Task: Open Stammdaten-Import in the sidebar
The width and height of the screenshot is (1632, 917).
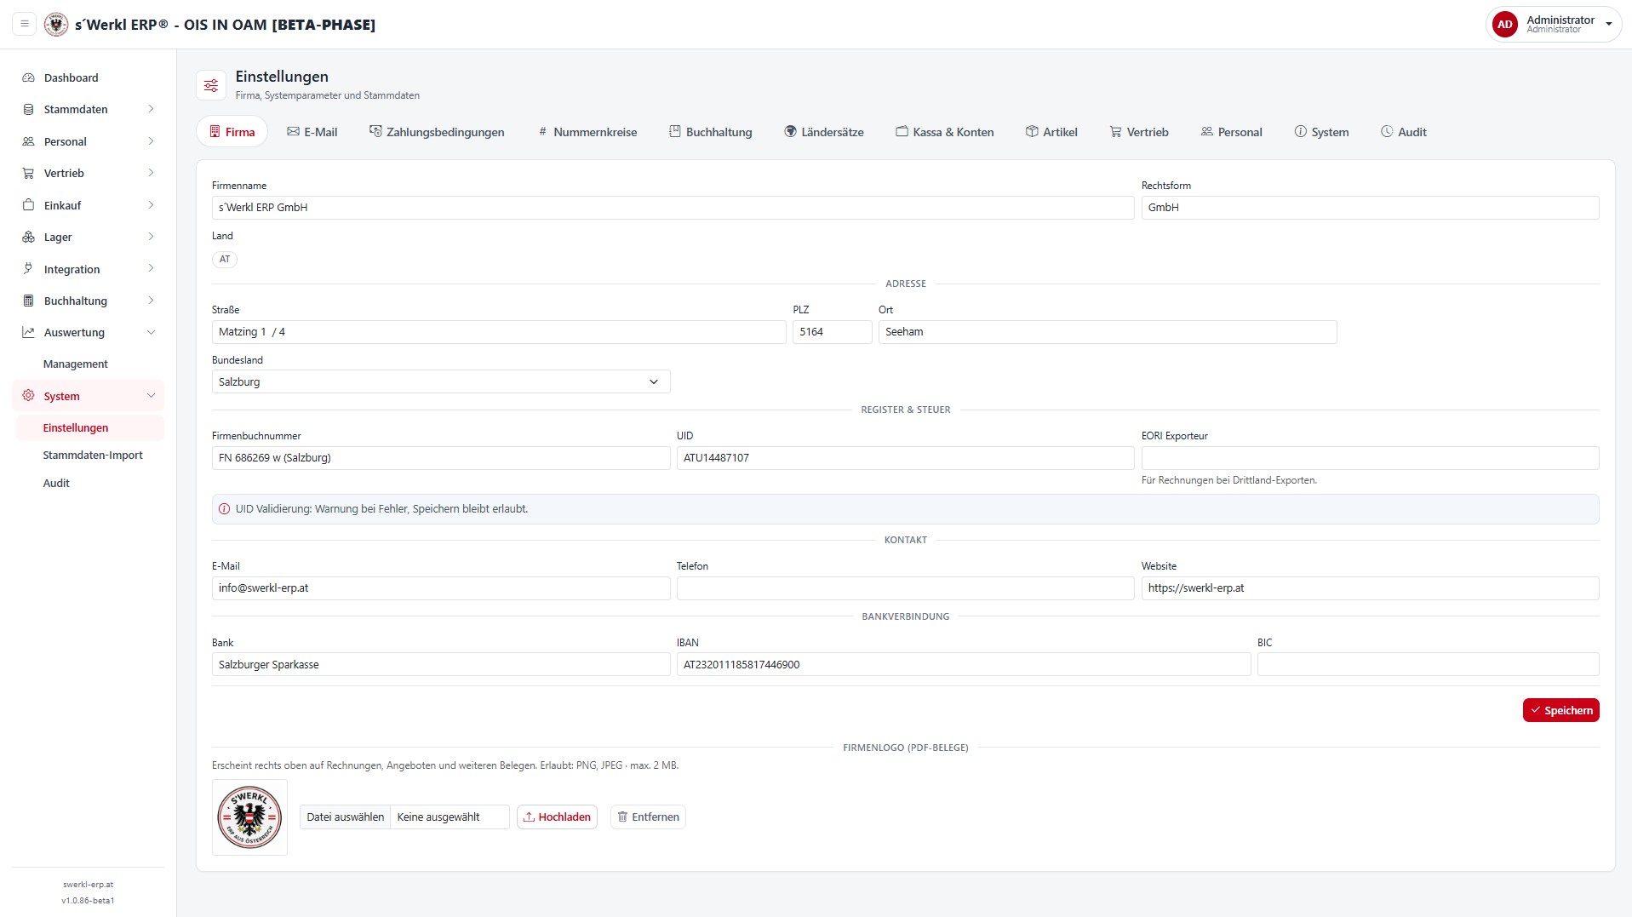Action: click(x=93, y=456)
